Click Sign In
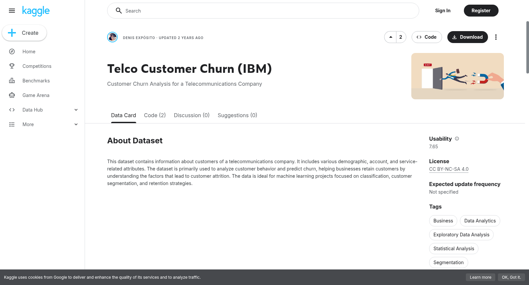The width and height of the screenshot is (529, 285). 443,11
